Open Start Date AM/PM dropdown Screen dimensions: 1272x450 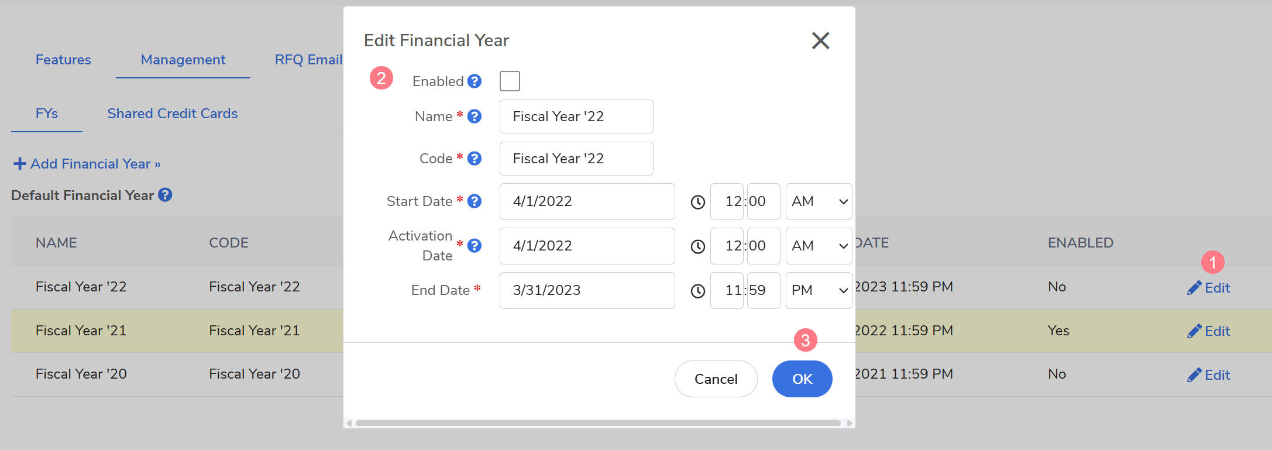818,202
